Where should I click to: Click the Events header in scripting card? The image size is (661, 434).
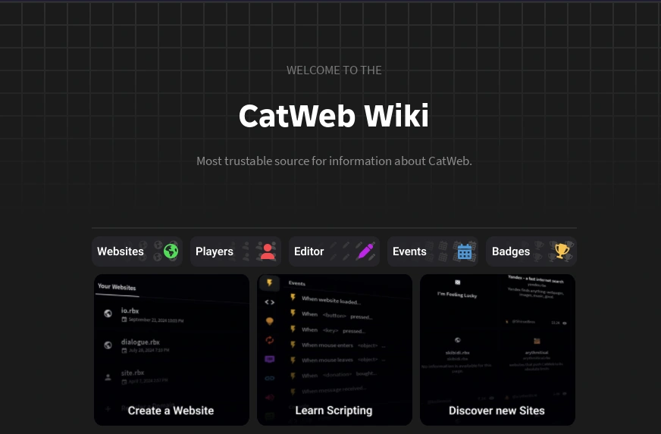297,283
